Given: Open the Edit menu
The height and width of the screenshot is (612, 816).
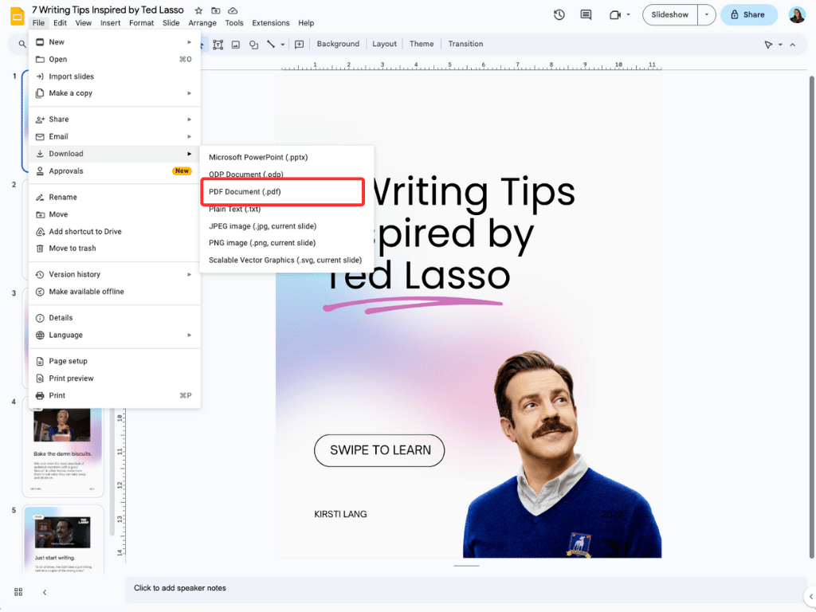Looking at the screenshot, I should click(60, 23).
